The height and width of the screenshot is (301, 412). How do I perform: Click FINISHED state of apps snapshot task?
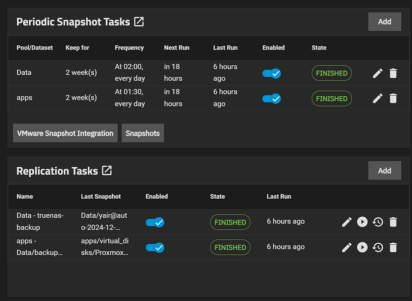(332, 99)
